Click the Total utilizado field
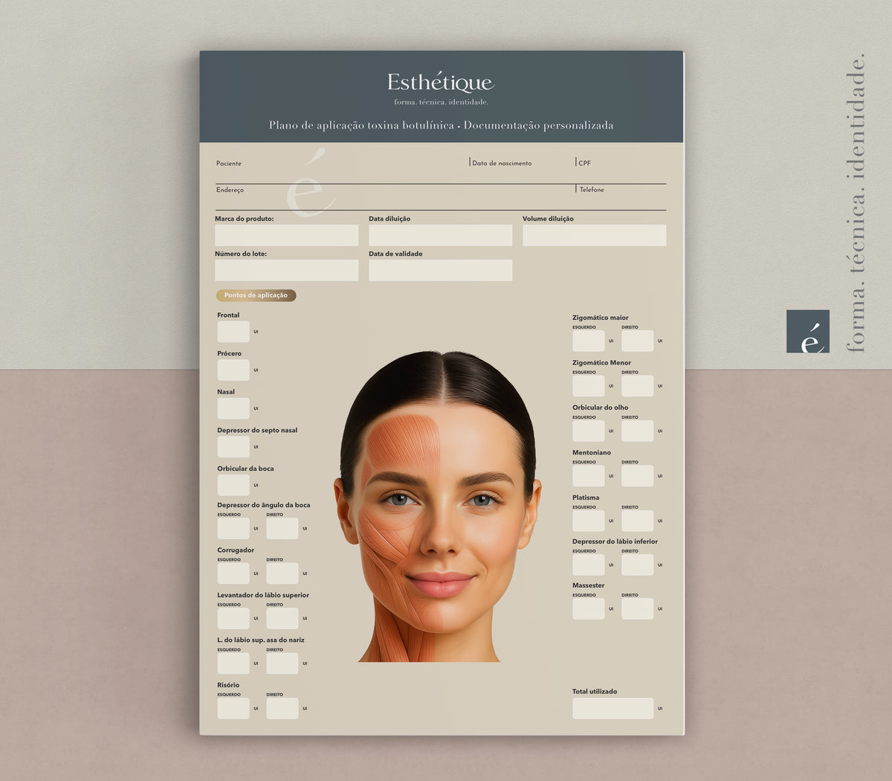The image size is (892, 781). point(613,708)
